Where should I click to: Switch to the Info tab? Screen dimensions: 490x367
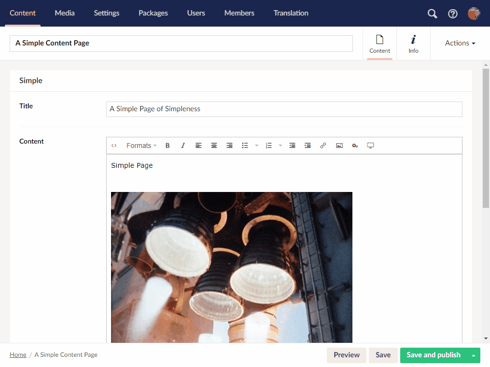pyautogui.click(x=413, y=44)
